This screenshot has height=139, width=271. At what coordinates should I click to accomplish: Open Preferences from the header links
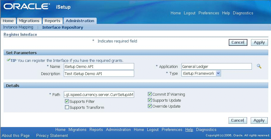209,13
